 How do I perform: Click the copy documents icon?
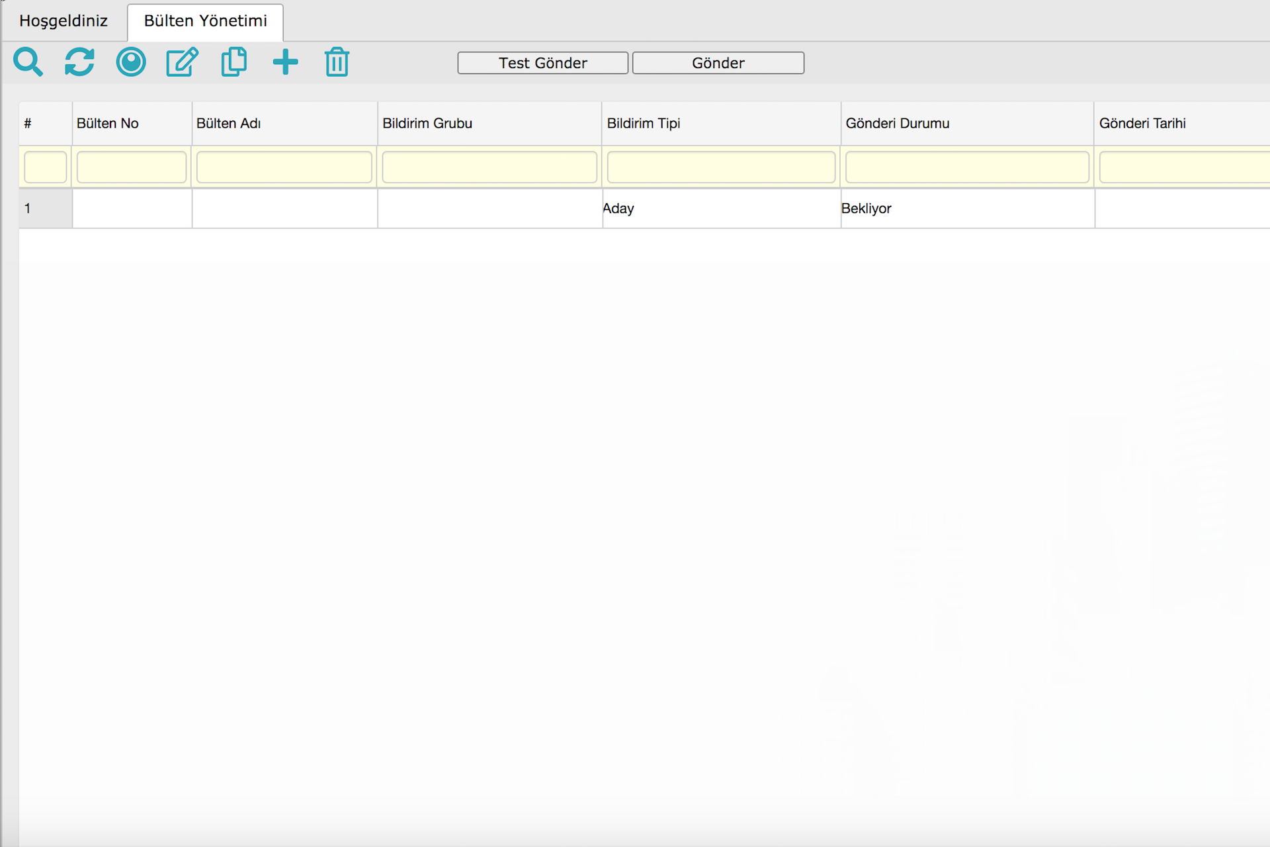pyautogui.click(x=233, y=63)
